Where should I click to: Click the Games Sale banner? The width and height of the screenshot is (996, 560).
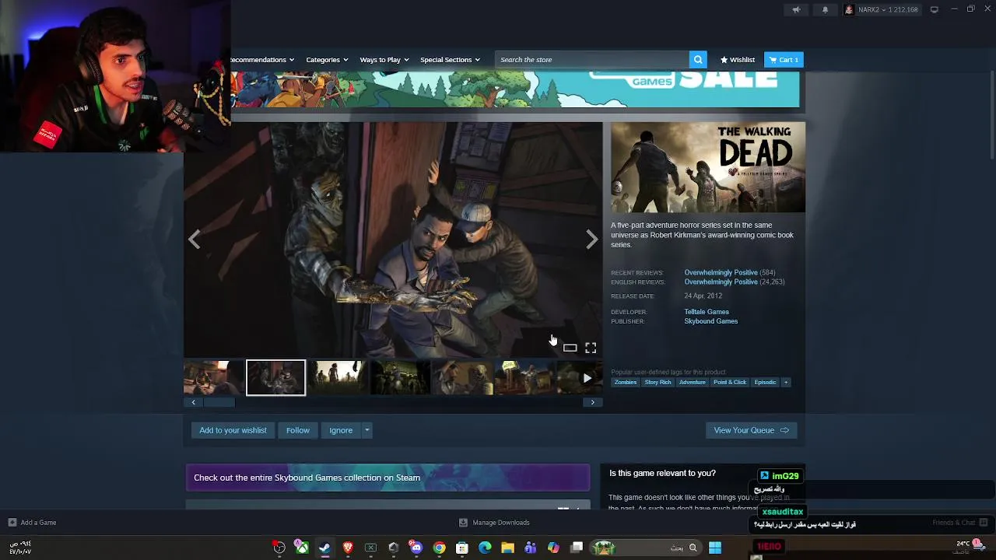[x=514, y=89]
